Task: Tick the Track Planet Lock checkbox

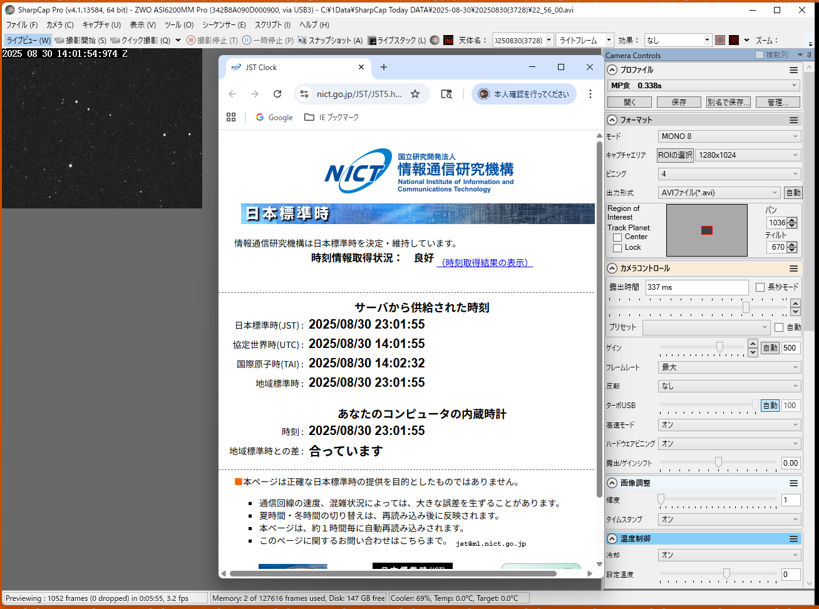Action: (617, 248)
